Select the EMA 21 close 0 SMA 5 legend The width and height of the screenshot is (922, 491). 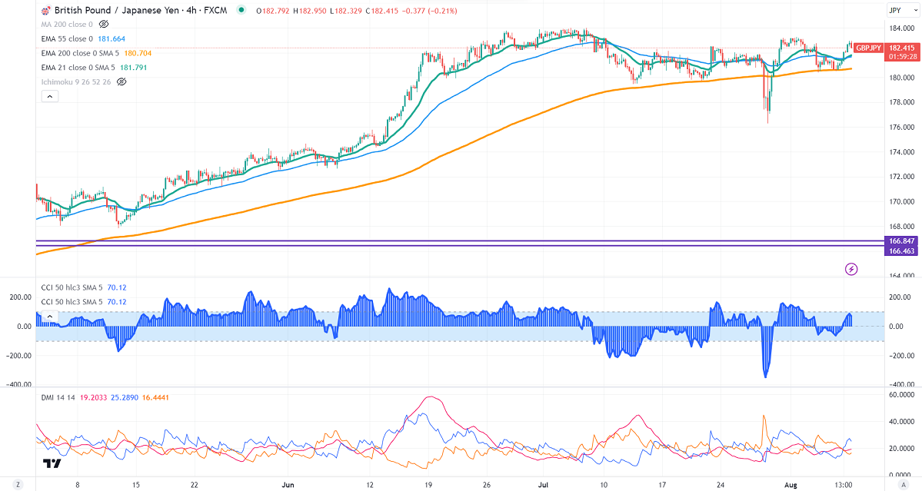[x=78, y=68]
